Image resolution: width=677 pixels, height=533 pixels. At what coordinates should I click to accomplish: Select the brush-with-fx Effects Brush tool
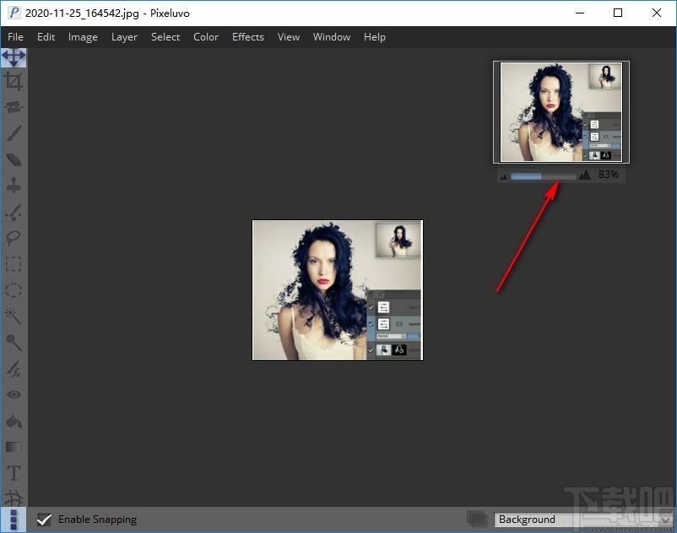[14, 369]
